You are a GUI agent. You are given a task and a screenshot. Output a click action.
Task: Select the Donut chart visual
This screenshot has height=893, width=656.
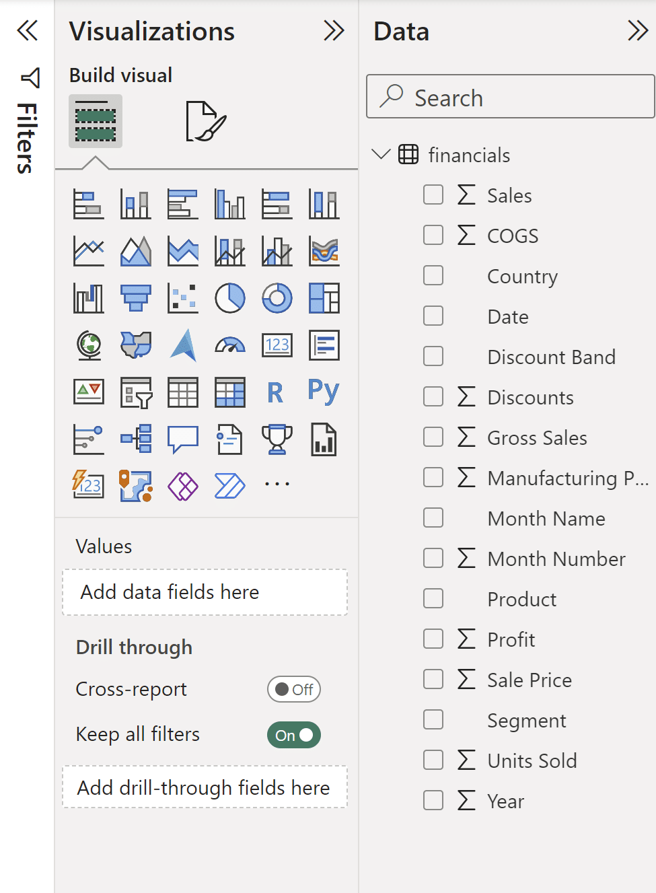coord(277,298)
